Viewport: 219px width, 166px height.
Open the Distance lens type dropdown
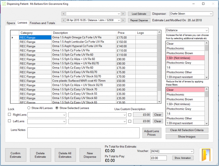tap(187, 30)
